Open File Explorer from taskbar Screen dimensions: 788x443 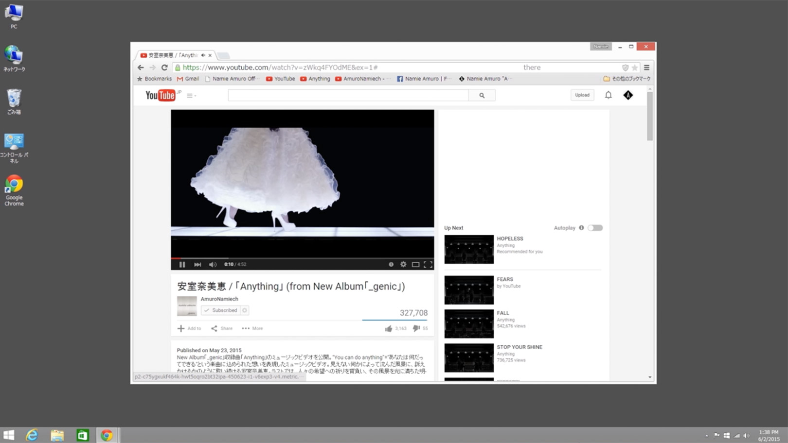click(57, 435)
